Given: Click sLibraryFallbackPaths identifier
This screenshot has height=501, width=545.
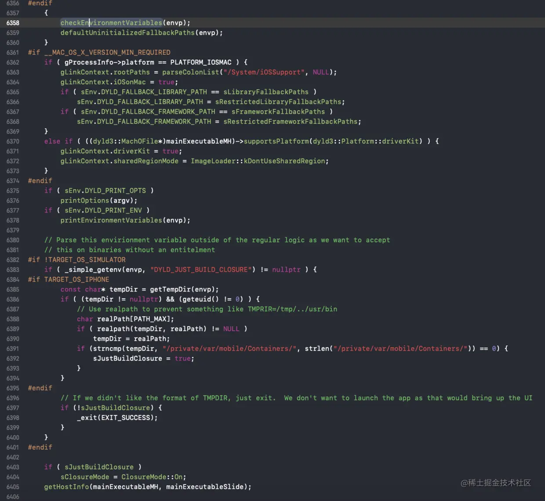Looking at the screenshot, I should 266,92.
